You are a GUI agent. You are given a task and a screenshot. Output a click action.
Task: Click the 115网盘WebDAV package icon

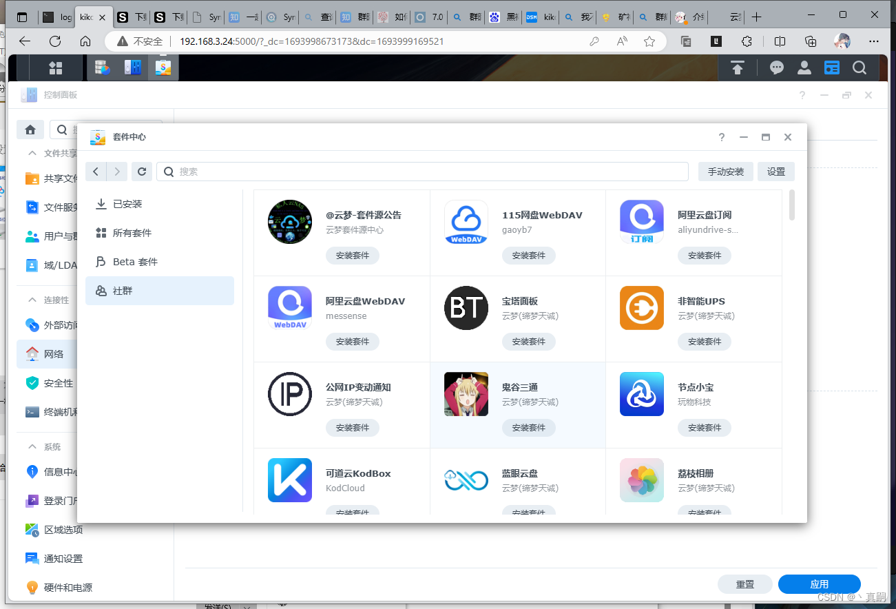466,222
